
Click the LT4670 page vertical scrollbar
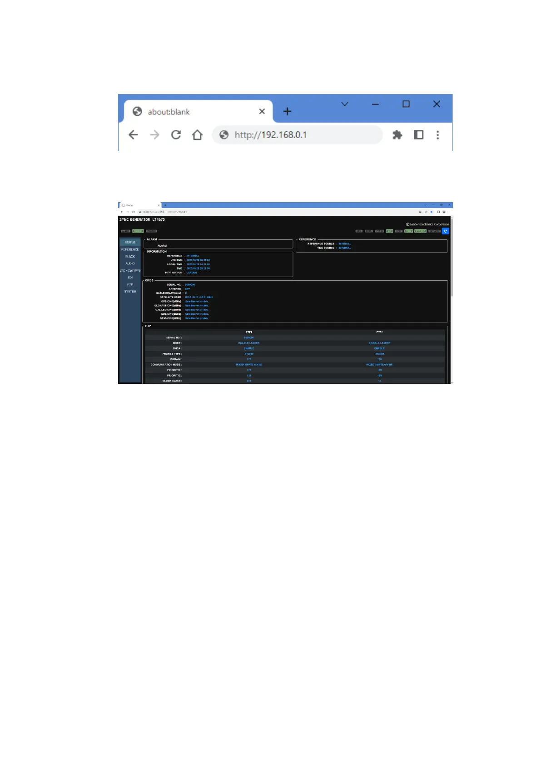pyautogui.click(x=451, y=259)
